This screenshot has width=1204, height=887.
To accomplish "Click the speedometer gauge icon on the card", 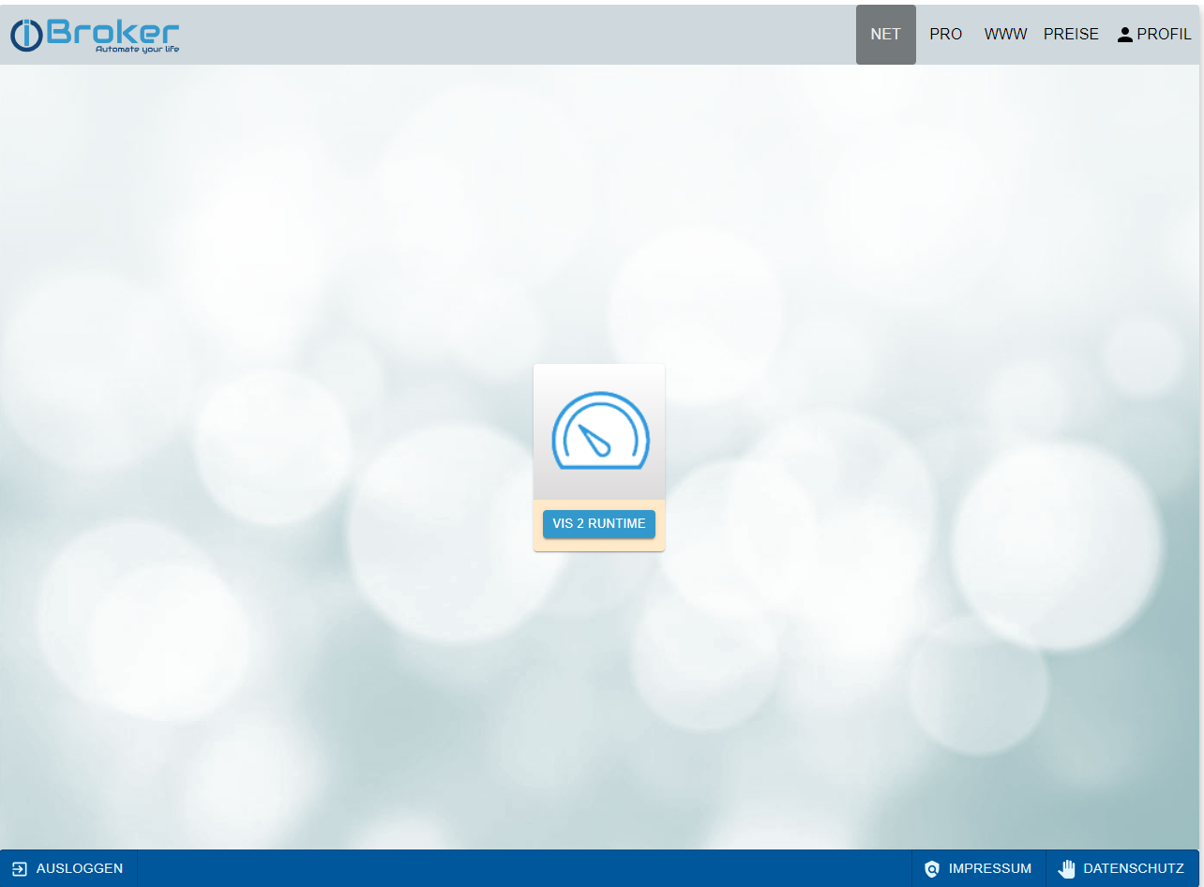I will pos(599,431).
